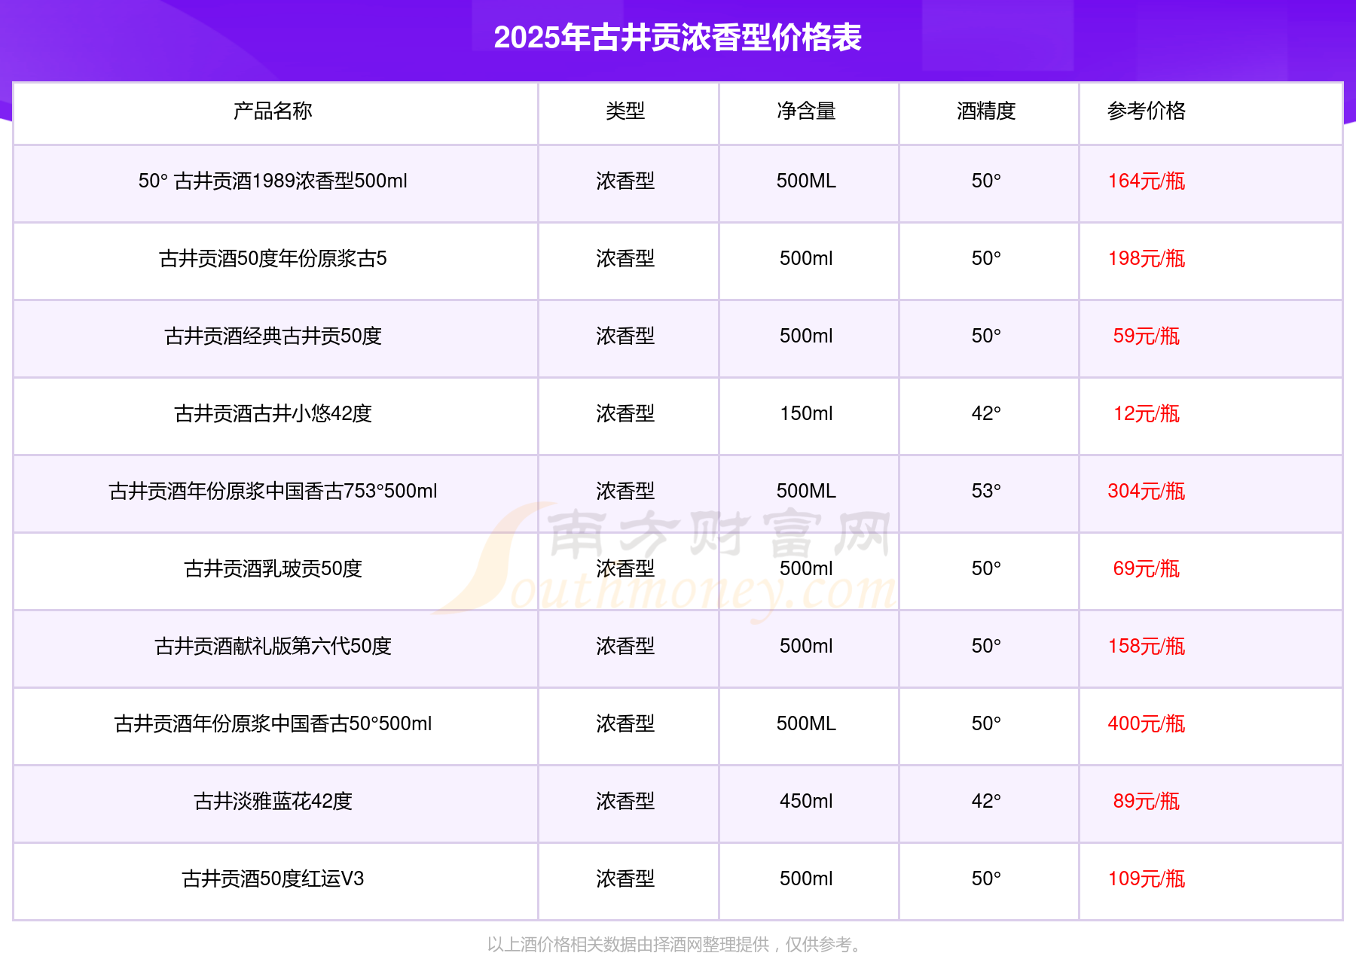This screenshot has height=956, width=1356.
Task: Click product name "古井贡酒年份原浆中国香古50°500ml"
Action: (x=273, y=724)
